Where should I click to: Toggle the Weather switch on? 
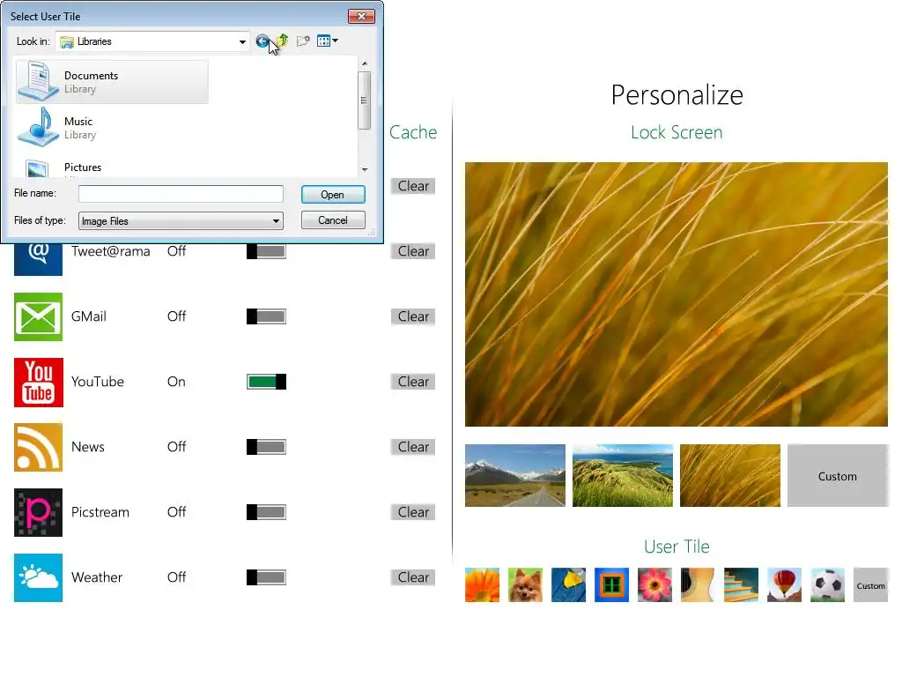pos(266,577)
